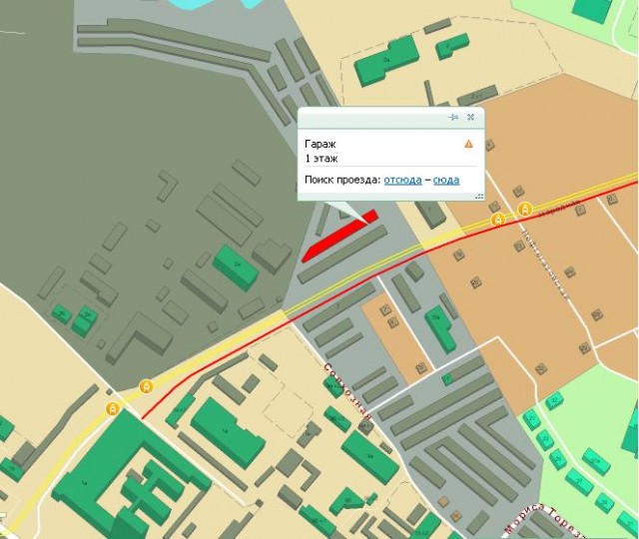Grab the popup resize grip corner
Viewport: 639px width, 539px height.
479,197
